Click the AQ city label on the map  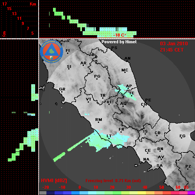pyautogui.click(x=123, y=103)
